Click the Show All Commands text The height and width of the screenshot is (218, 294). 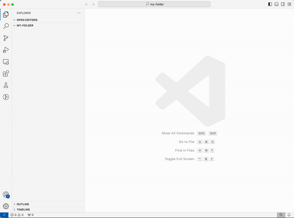[178, 133]
